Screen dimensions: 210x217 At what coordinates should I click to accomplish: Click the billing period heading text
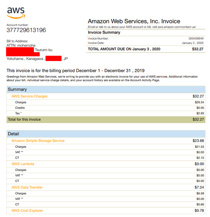[76, 71]
